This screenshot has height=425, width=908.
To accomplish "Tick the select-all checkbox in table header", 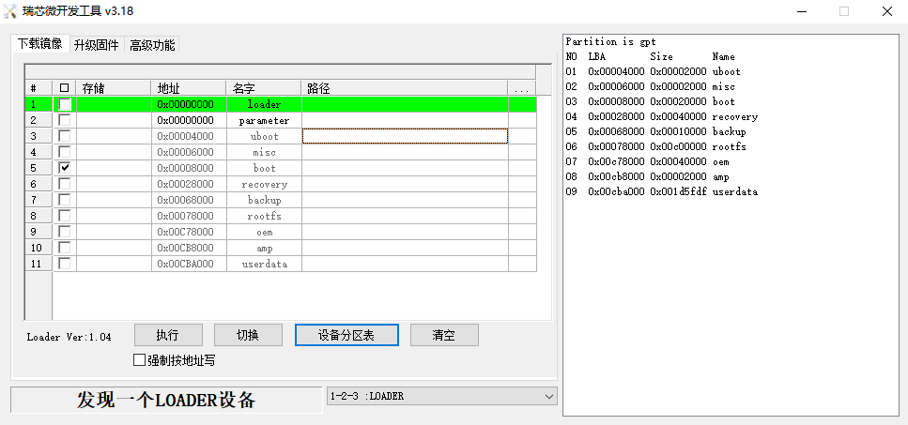I will 64,88.
